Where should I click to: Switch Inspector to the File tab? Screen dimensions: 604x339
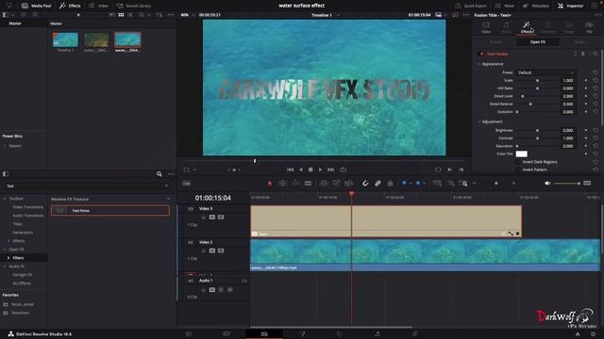click(589, 27)
